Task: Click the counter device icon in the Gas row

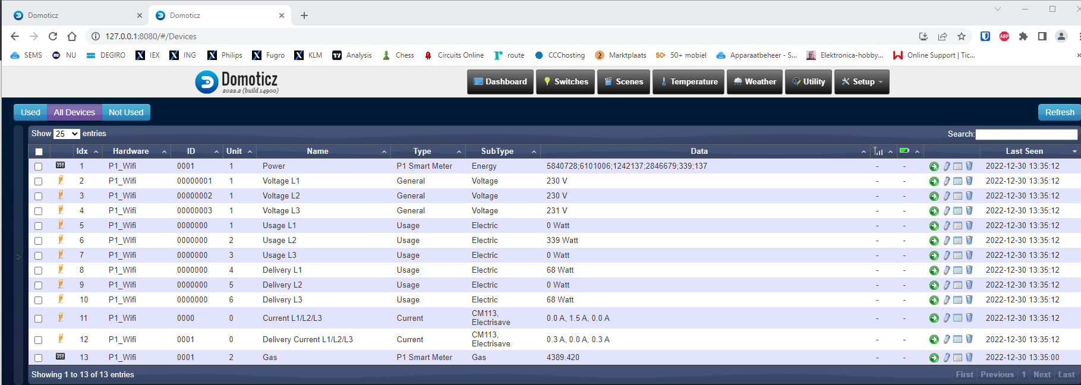Action: click(60, 356)
